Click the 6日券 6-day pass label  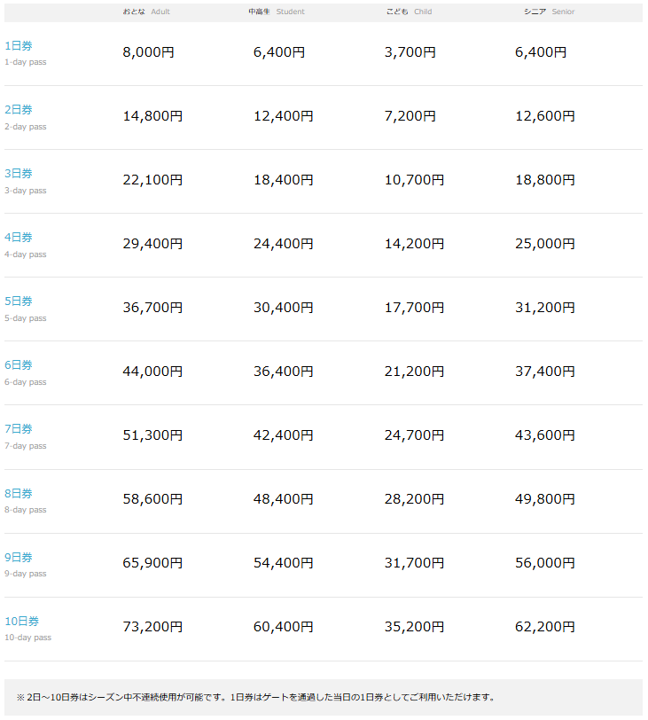click(25, 372)
